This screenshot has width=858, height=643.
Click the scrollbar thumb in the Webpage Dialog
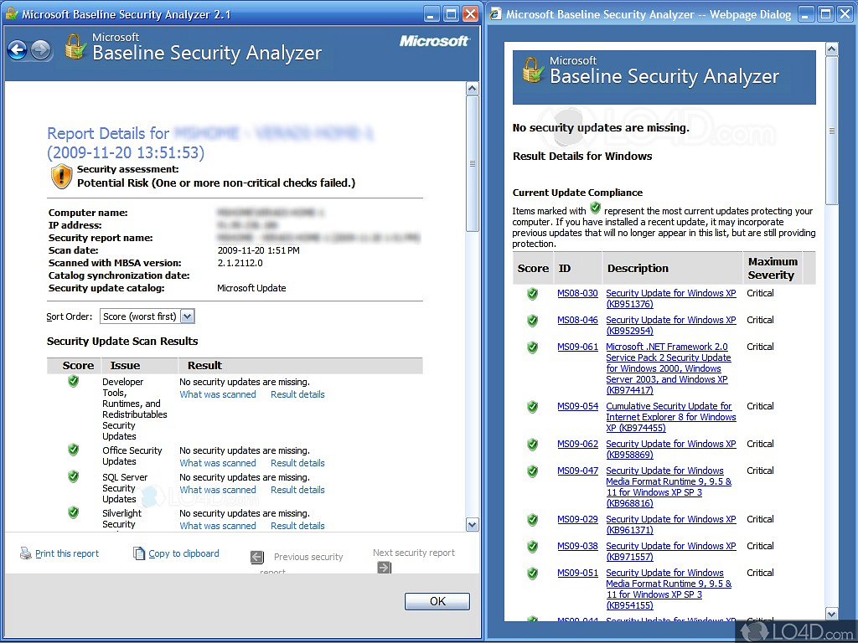(832, 131)
